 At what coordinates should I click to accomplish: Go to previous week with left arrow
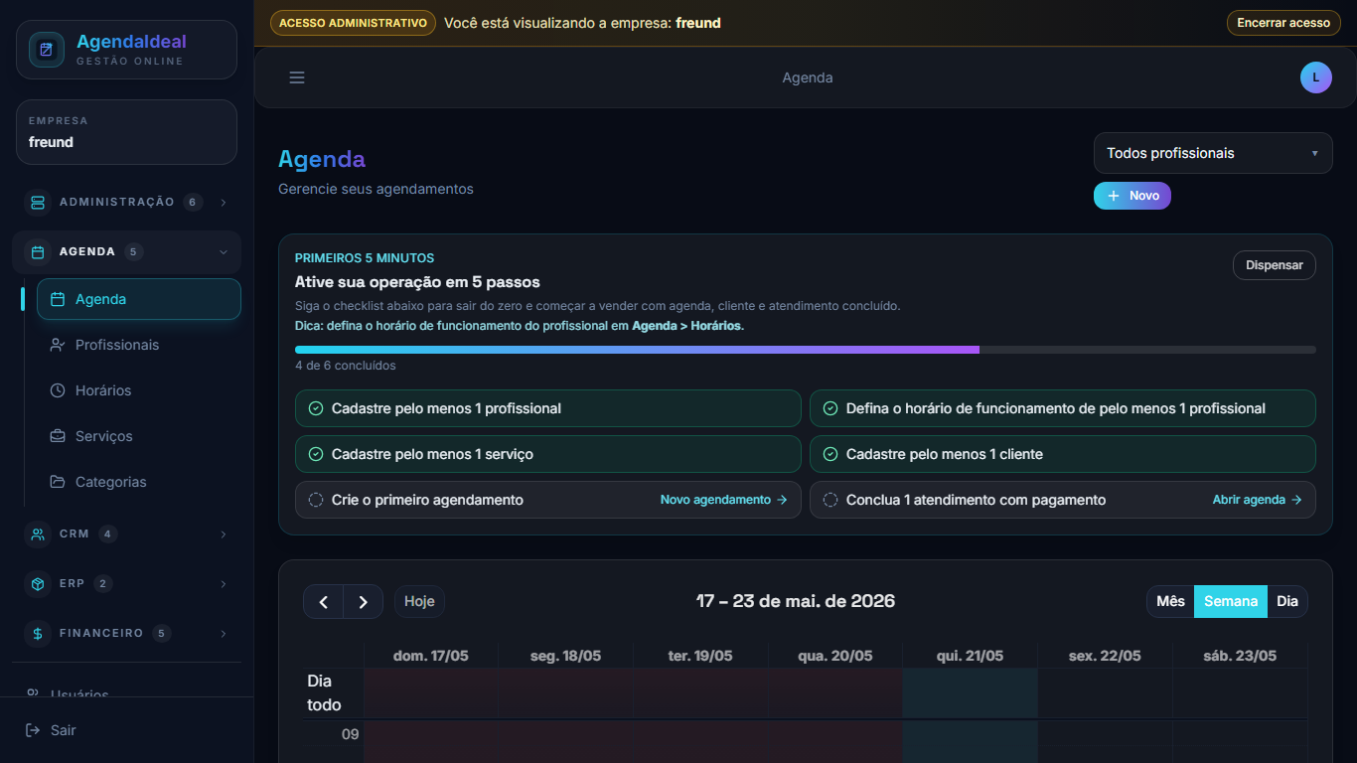(x=324, y=602)
